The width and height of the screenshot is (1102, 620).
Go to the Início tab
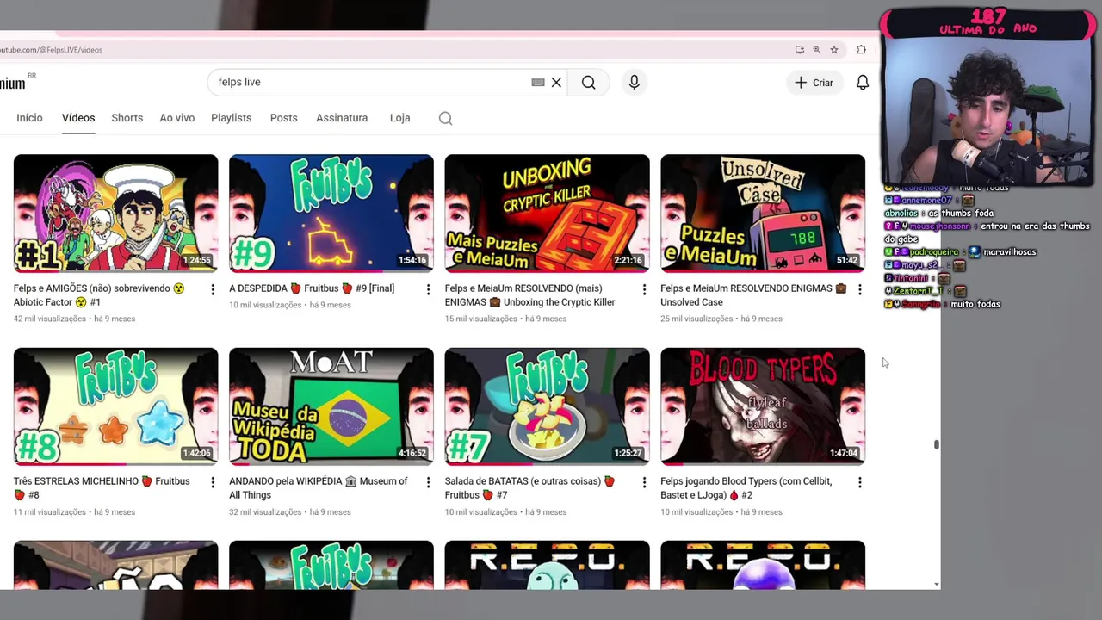(x=29, y=118)
